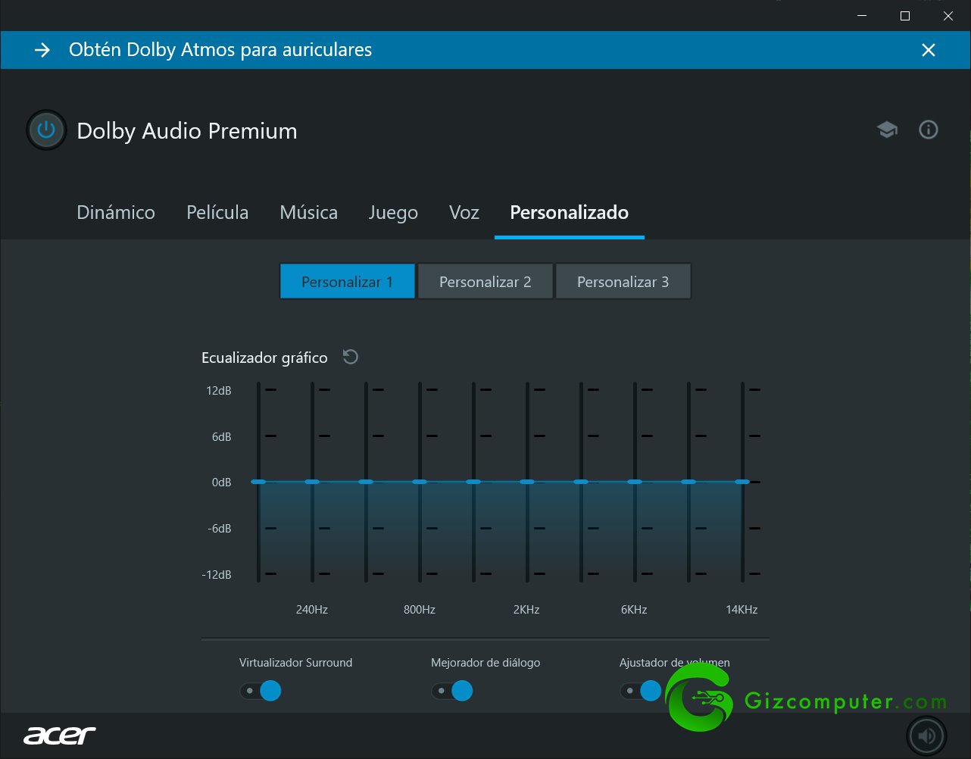
Task: Click the Virtualizador Surround label
Action: (296, 663)
